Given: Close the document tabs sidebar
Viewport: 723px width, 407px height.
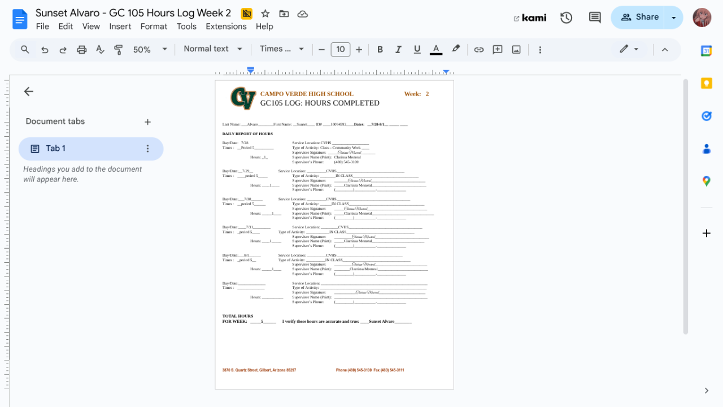Looking at the screenshot, I should (29, 92).
